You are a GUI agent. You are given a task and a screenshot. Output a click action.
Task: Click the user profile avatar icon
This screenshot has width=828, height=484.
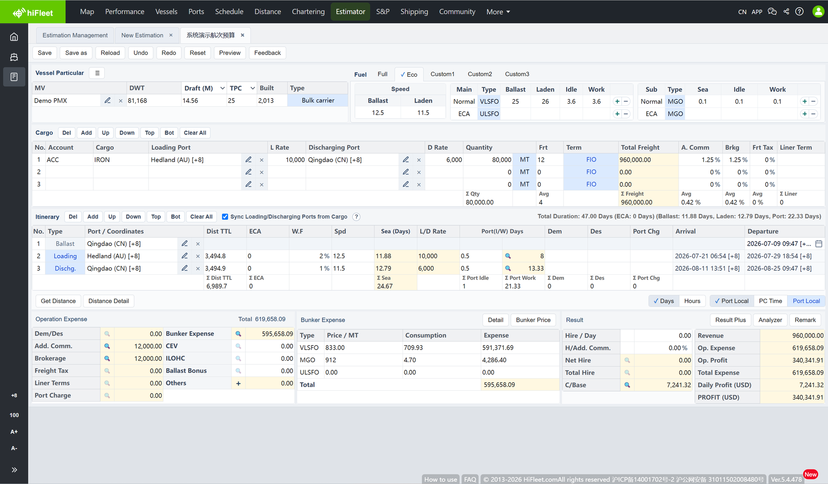pos(818,12)
